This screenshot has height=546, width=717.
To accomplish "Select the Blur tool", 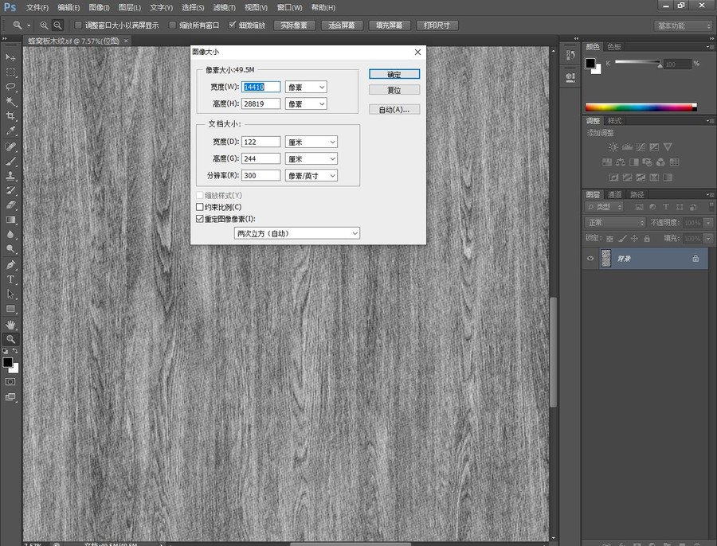I will point(10,234).
